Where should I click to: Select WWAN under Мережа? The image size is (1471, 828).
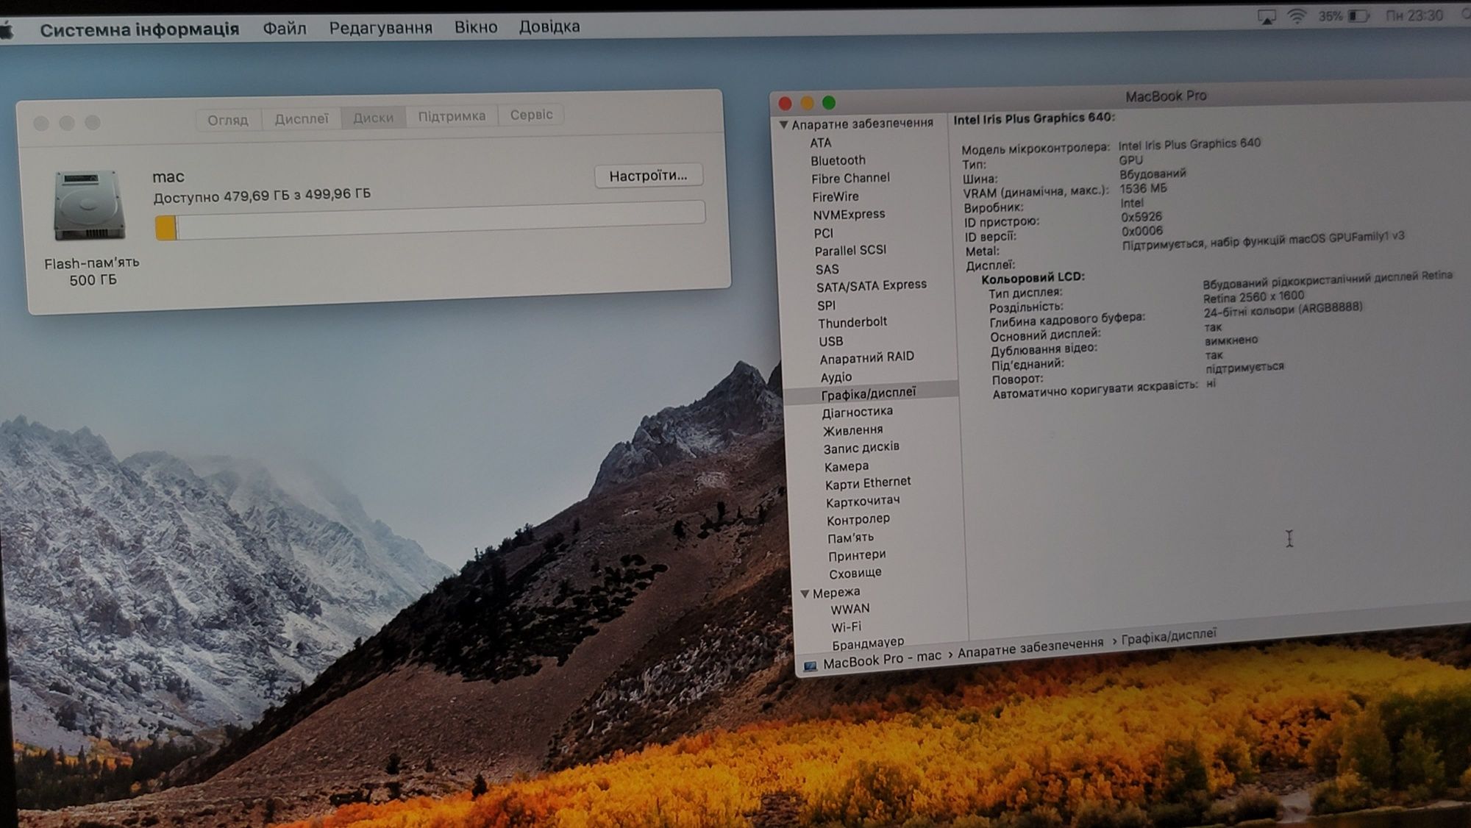850,610
